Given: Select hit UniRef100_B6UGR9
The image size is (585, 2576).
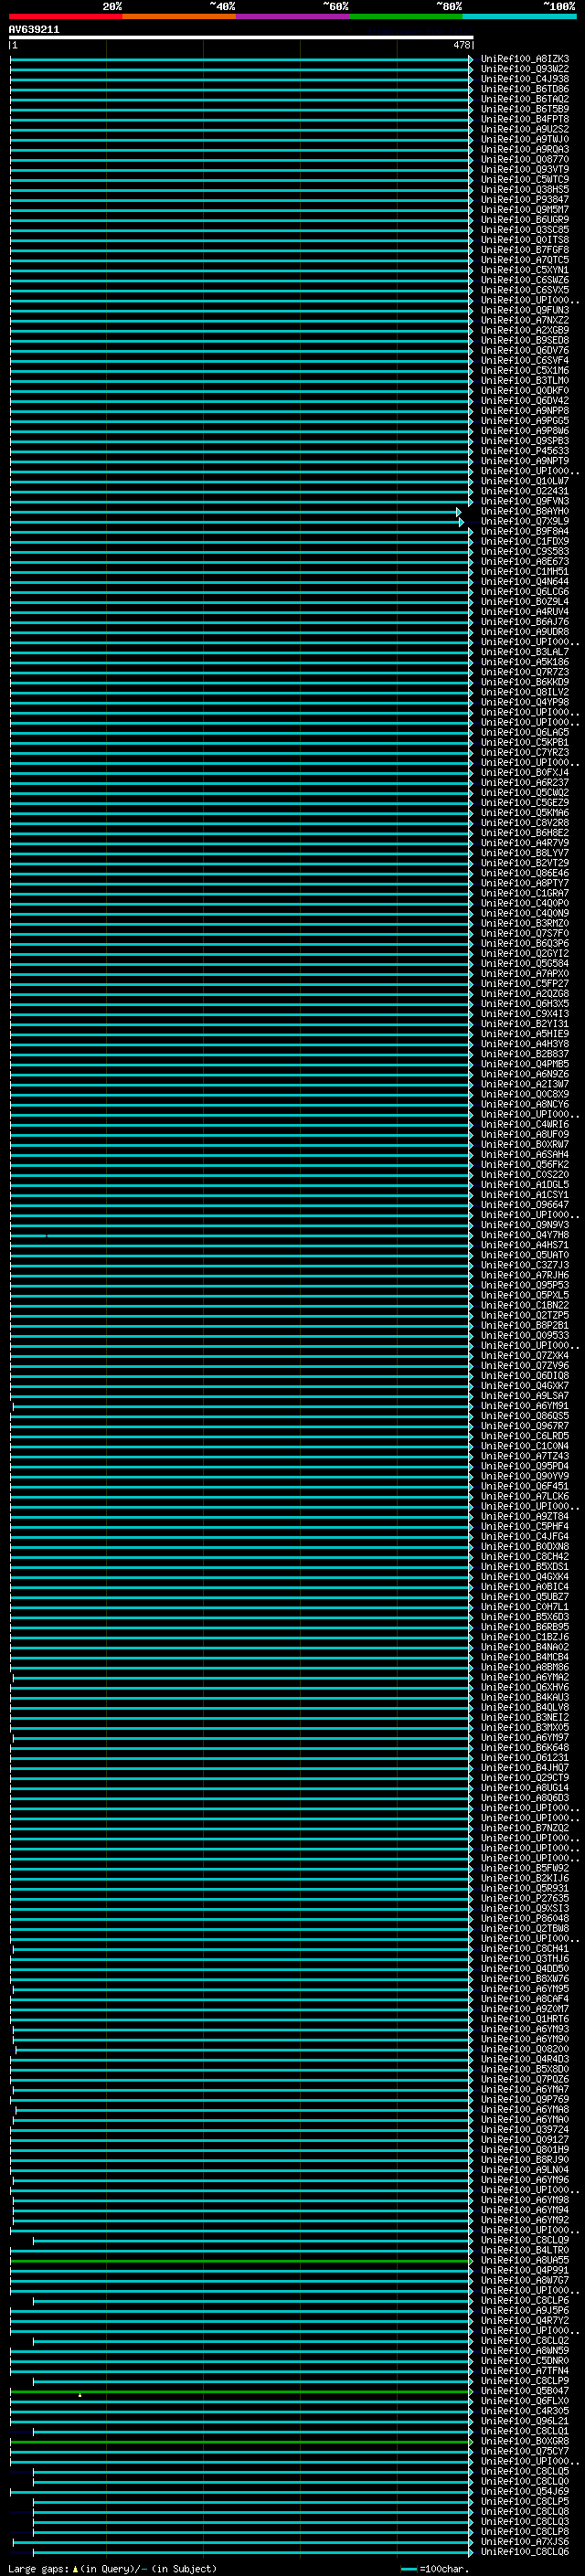Looking at the screenshot, I should pos(524,220).
